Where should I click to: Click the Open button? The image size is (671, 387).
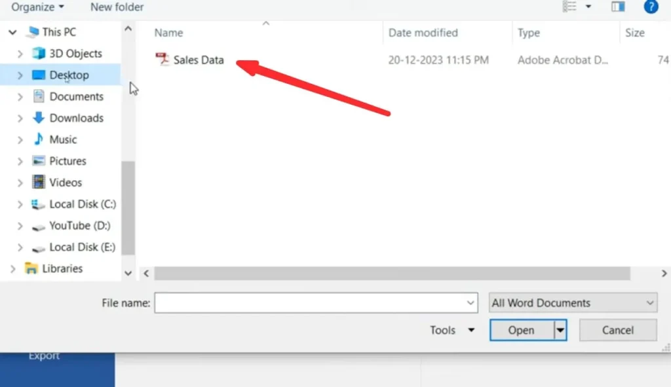click(522, 330)
